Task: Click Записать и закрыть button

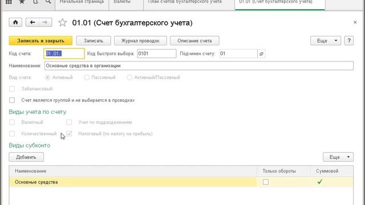Action: coord(40,40)
